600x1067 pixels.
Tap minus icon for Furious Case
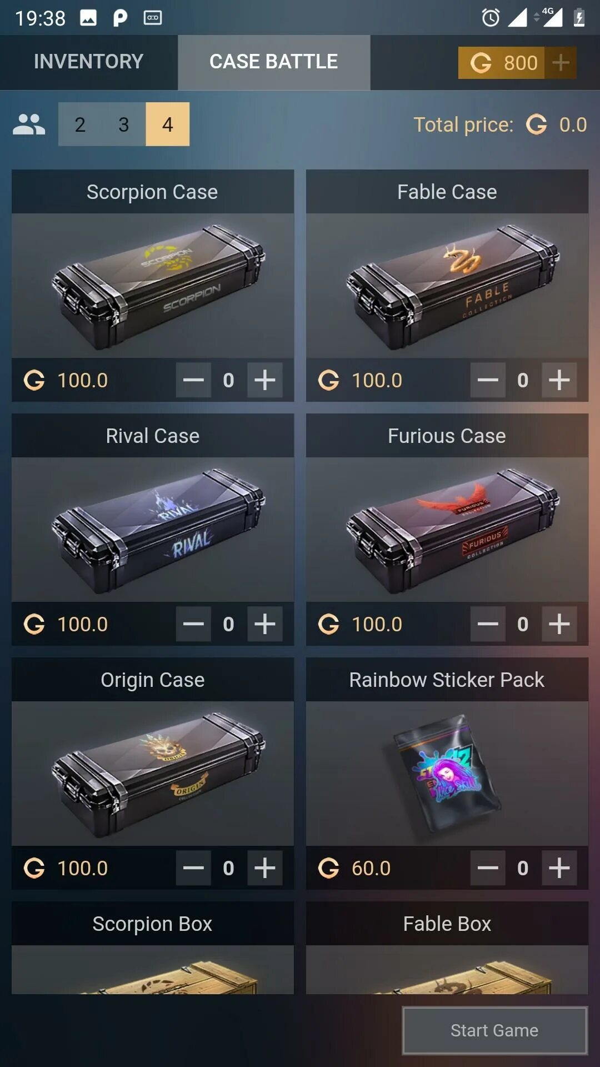point(488,624)
